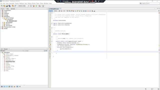Select the Source Packages folder
The width and height of the screenshot is (160, 90).
pos(9,18)
